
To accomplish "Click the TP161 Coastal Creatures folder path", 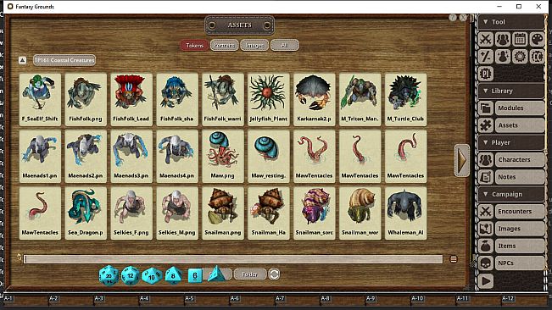I will 64,60.
